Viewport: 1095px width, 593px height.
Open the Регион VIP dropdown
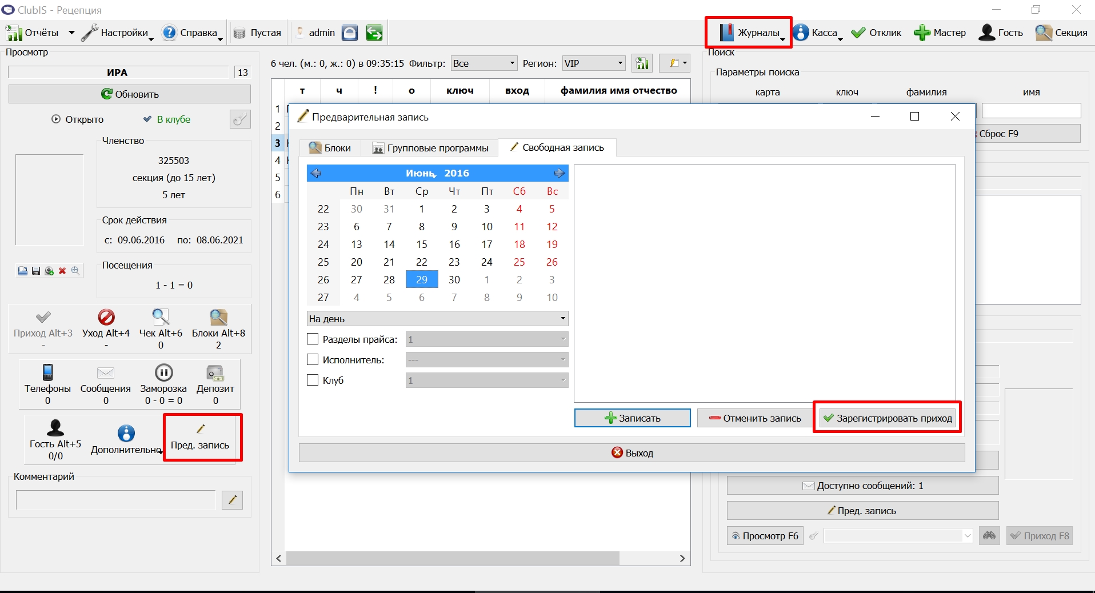coord(593,63)
